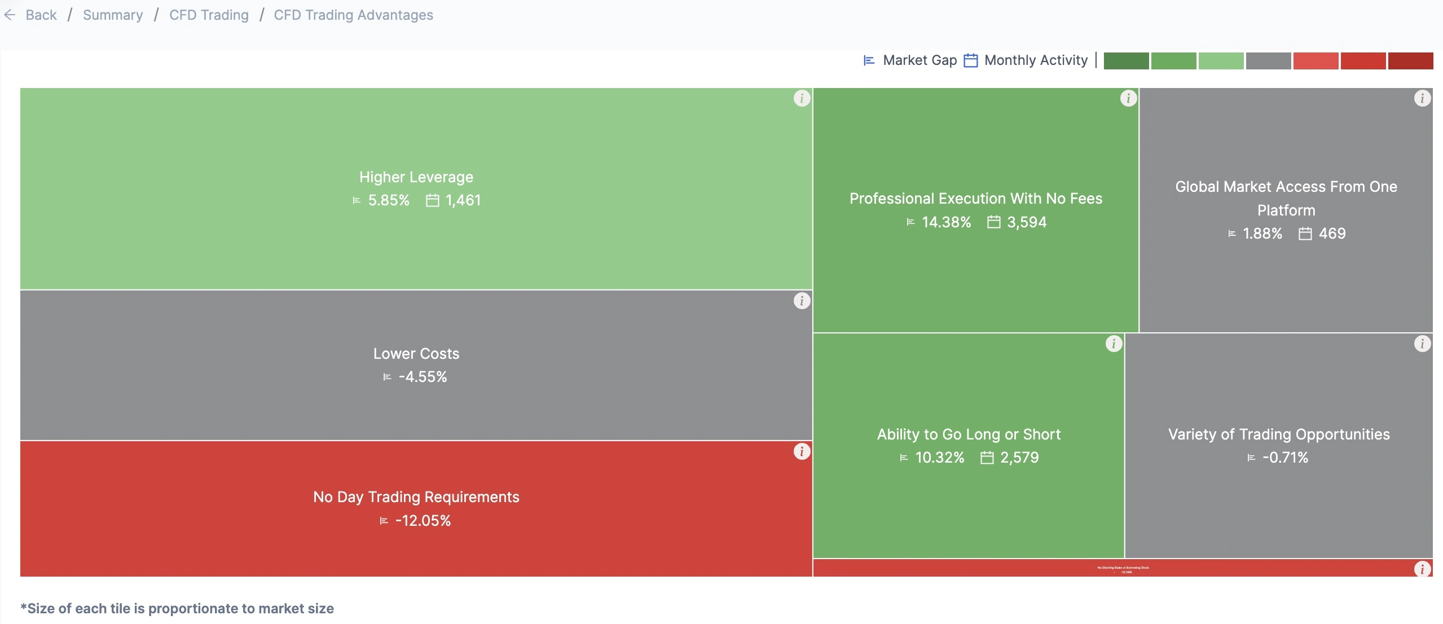The height and width of the screenshot is (624, 1443).
Task: Pick the darkest red legend swatch
Action: (x=1410, y=61)
